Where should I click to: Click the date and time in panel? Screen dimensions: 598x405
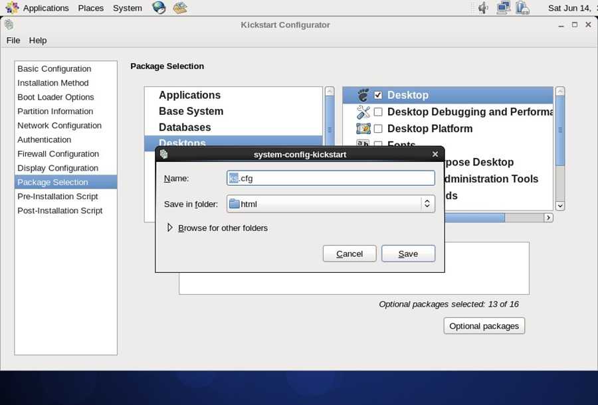click(x=572, y=8)
